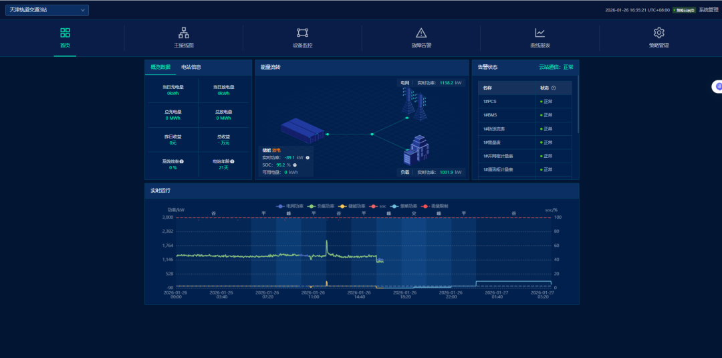Click help icon beside 状态 column header
Viewport: 722px width, 358px height.
click(554, 88)
